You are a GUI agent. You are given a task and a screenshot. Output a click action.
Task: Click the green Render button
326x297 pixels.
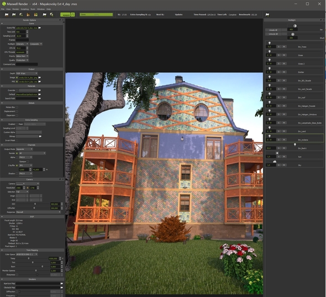tap(65, 15)
